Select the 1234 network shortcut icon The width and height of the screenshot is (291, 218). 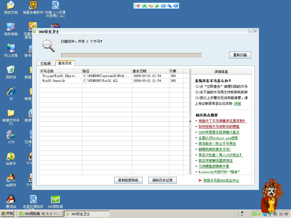(x=11, y=137)
